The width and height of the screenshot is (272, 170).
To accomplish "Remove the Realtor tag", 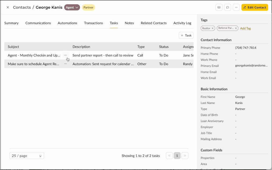I will pyautogui.click(x=213, y=28).
